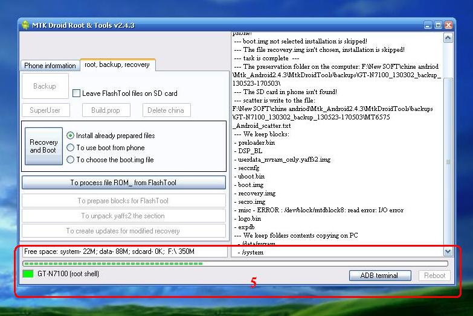Click To prepare blocks for FlashTool
Screen dimensions: 473x316
[124, 201]
